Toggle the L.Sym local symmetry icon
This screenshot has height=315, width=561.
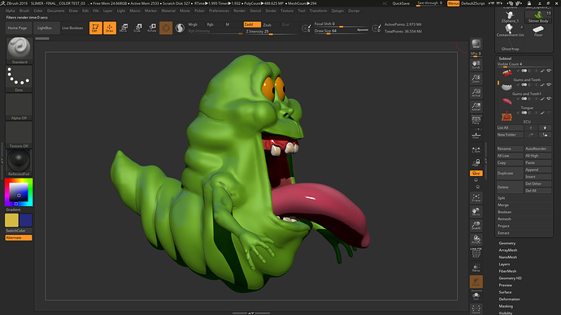point(476,150)
